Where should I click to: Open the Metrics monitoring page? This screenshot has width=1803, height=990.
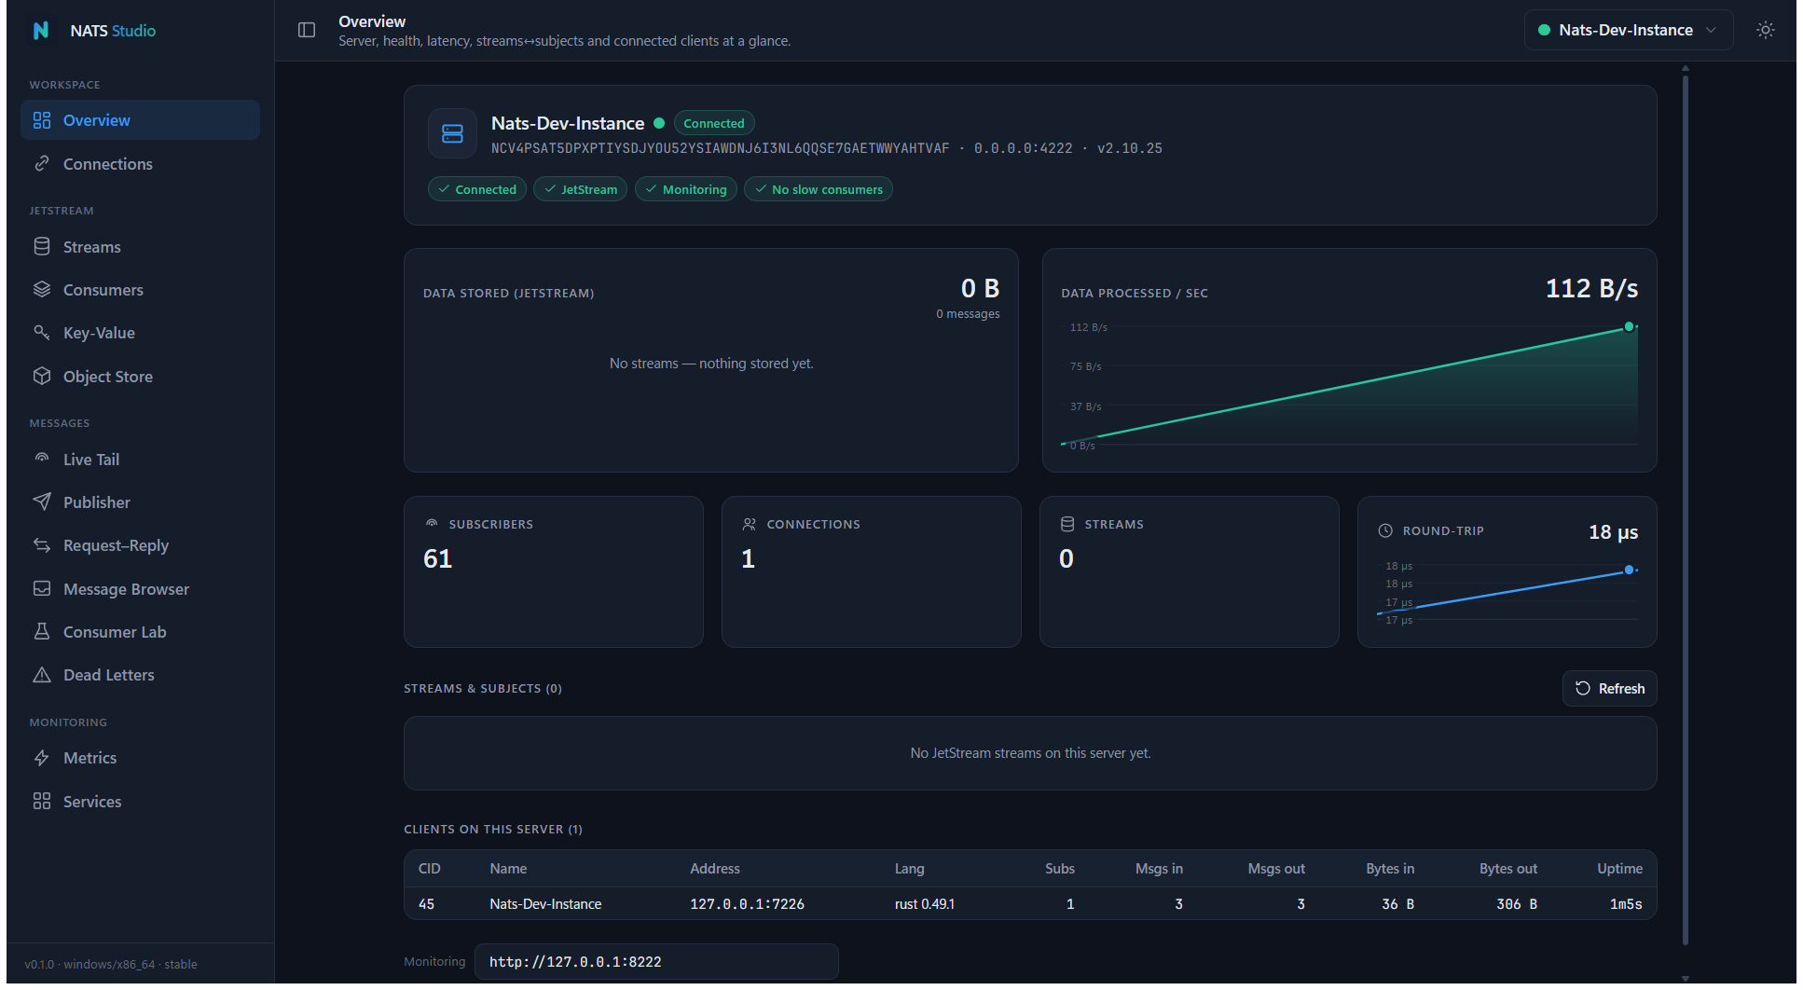tap(140, 758)
